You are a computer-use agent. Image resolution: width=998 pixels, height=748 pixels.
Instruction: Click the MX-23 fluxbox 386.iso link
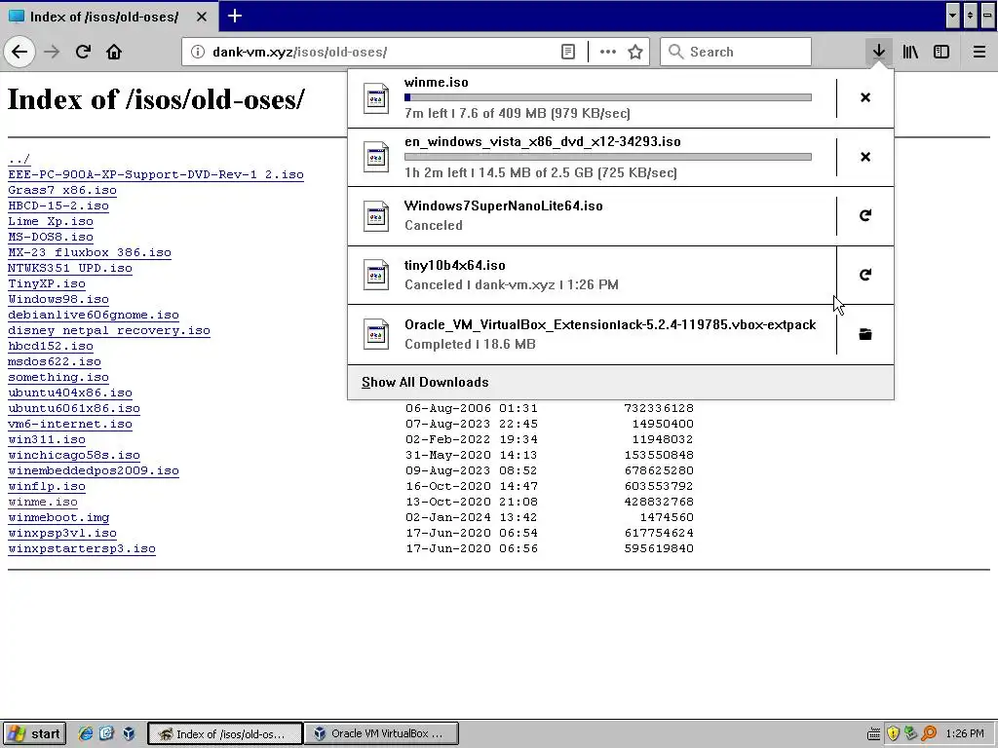pyautogui.click(x=89, y=252)
